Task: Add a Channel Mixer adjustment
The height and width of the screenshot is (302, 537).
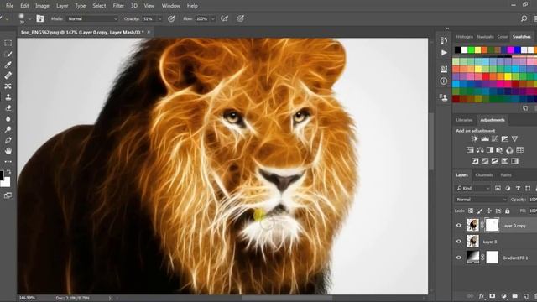Action: point(510,150)
